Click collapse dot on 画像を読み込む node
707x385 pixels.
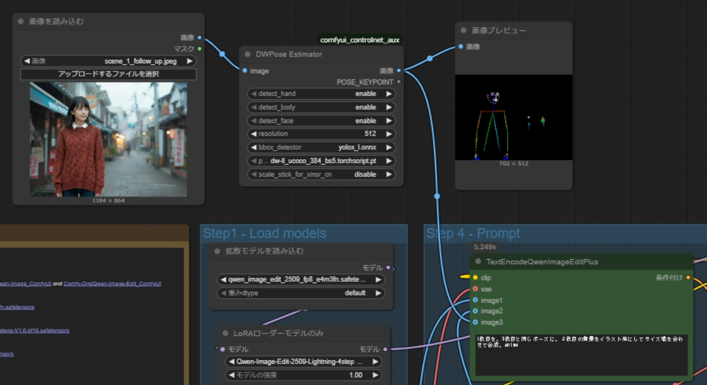(21, 21)
